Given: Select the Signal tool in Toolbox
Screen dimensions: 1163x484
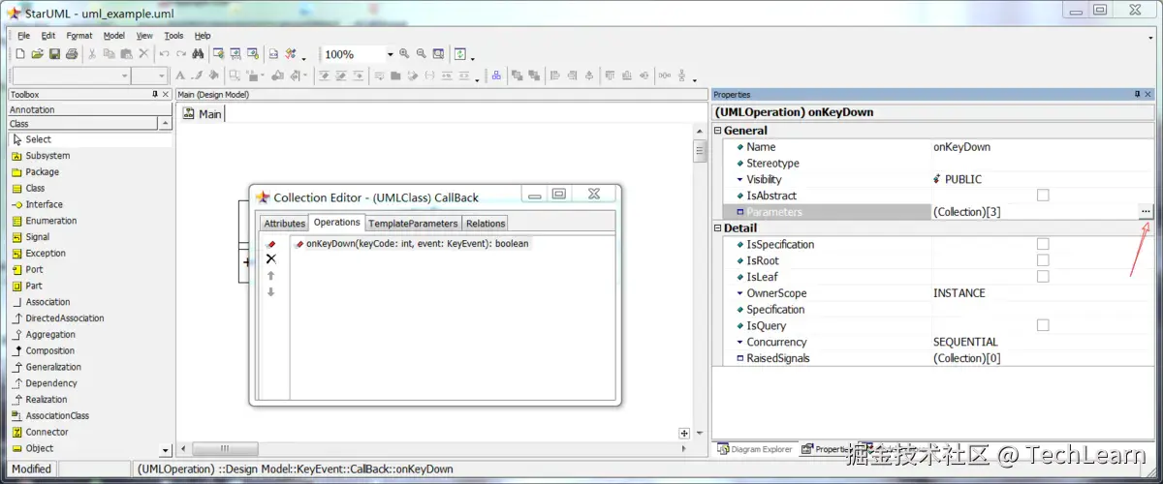Looking at the screenshot, I should 37,237.
